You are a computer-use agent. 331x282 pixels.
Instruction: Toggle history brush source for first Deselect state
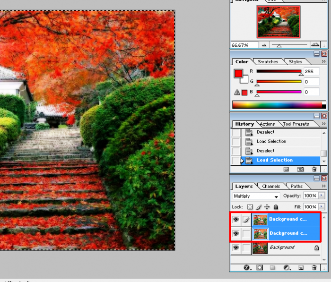pos(236,132)
